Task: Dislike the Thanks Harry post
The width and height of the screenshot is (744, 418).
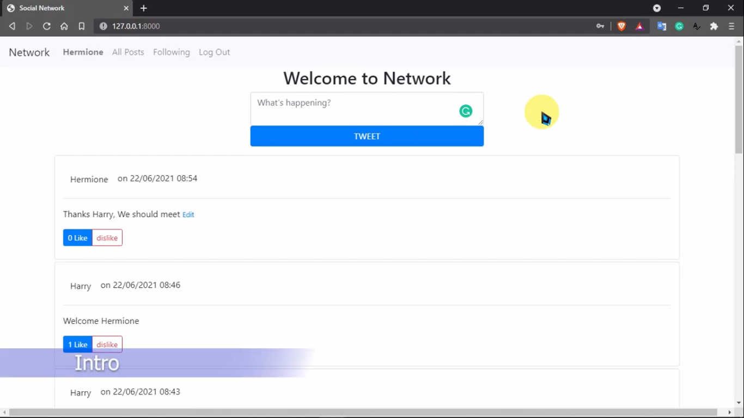Action: pos(107,238)
